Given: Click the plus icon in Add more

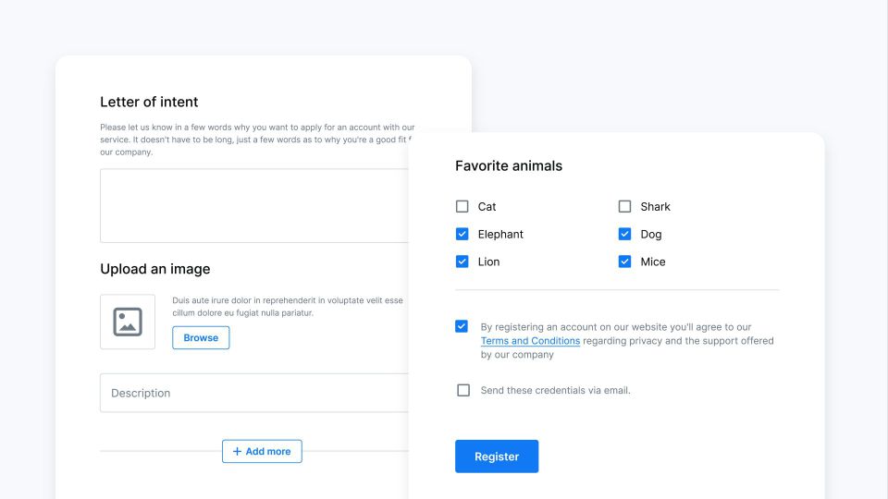Looking at the screenshot, I should [x=237, y=452].
